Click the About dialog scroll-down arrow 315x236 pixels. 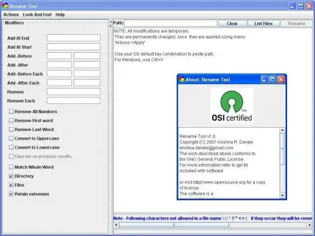(x=282, y=195)
